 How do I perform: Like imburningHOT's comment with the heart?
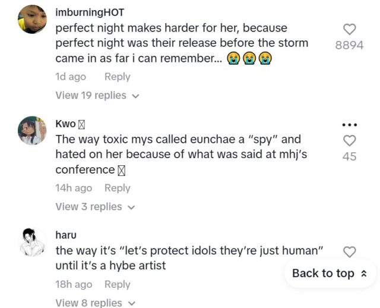(350, 29)
